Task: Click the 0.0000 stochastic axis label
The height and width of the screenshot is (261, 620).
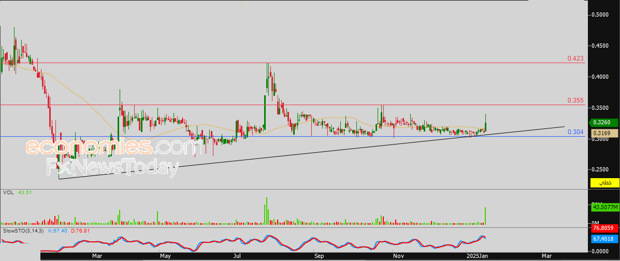Action: click(x=599, y=251)
